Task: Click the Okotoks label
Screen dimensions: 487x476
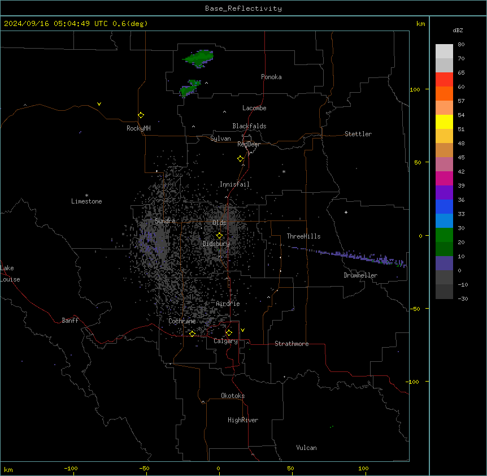Action: point(233,396)
